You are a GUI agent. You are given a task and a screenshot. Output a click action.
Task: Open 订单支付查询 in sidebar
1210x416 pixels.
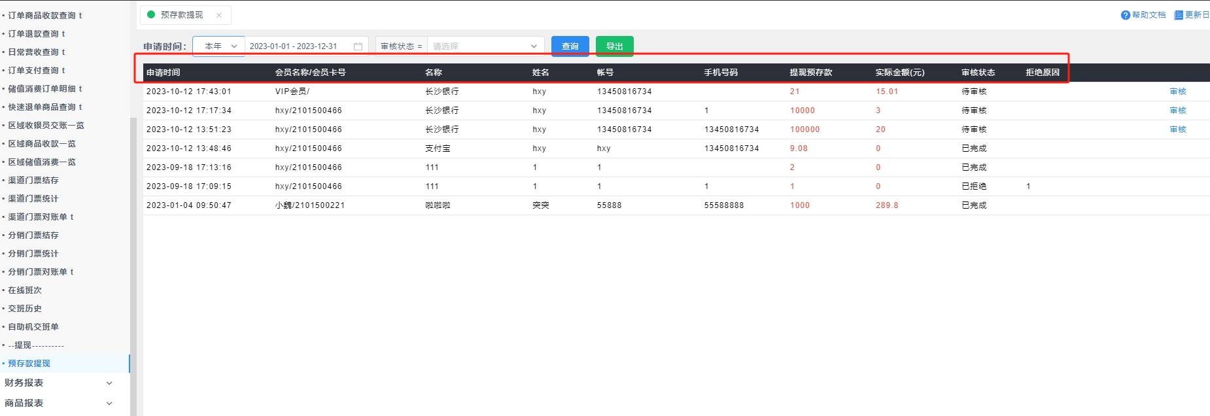pos(37,70)
